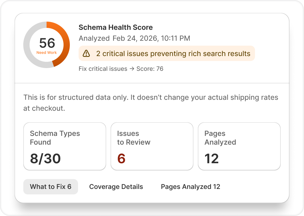Click the 8/30 schema types value
Viewport: 304px width, 216px height.
[x=45, y=159]
